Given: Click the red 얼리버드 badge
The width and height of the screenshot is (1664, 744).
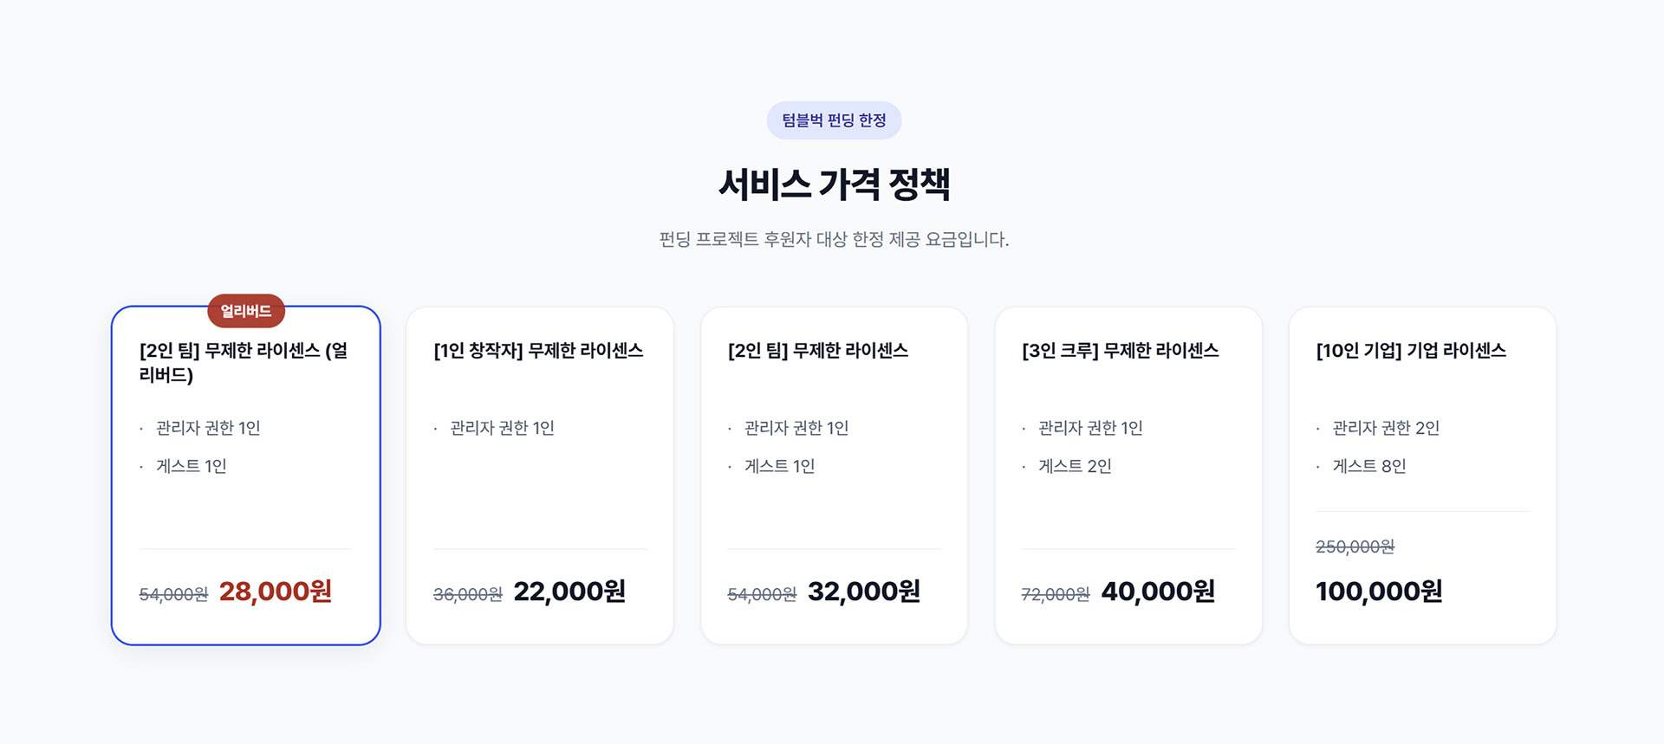Looking at the screenshot, I should [x=246, y=311].
